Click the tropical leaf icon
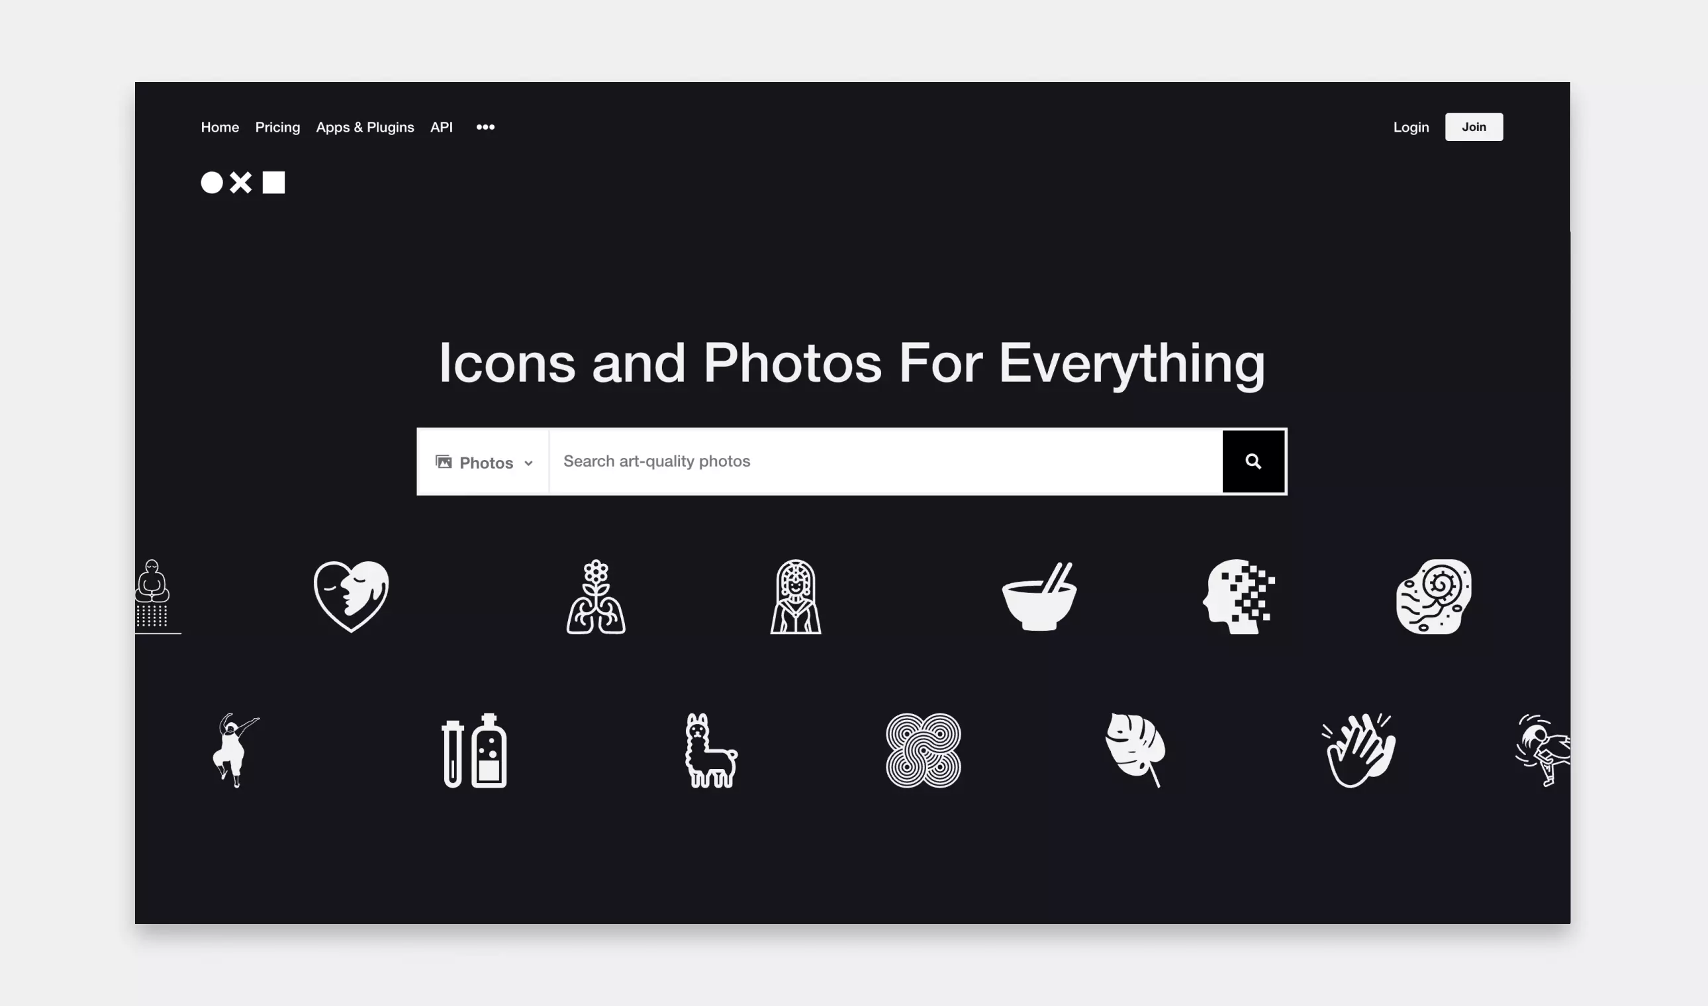Viewport: 1708px width, 1006px height. click(x=1137, y=750)
